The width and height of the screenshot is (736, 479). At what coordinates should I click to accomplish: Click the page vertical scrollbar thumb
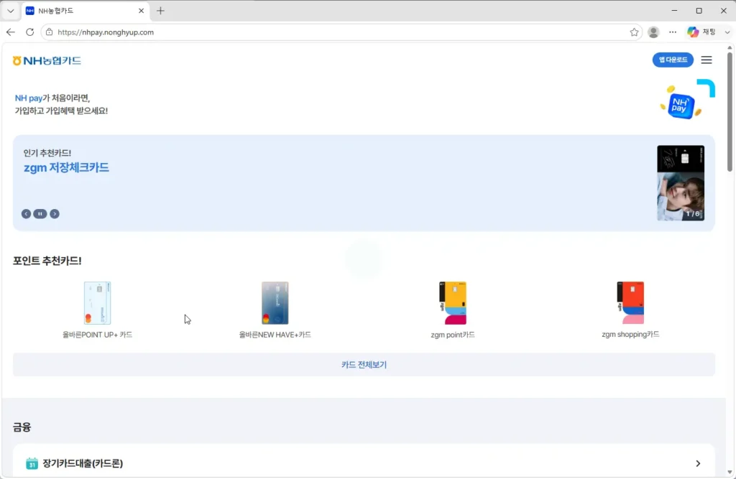(730, 111)
